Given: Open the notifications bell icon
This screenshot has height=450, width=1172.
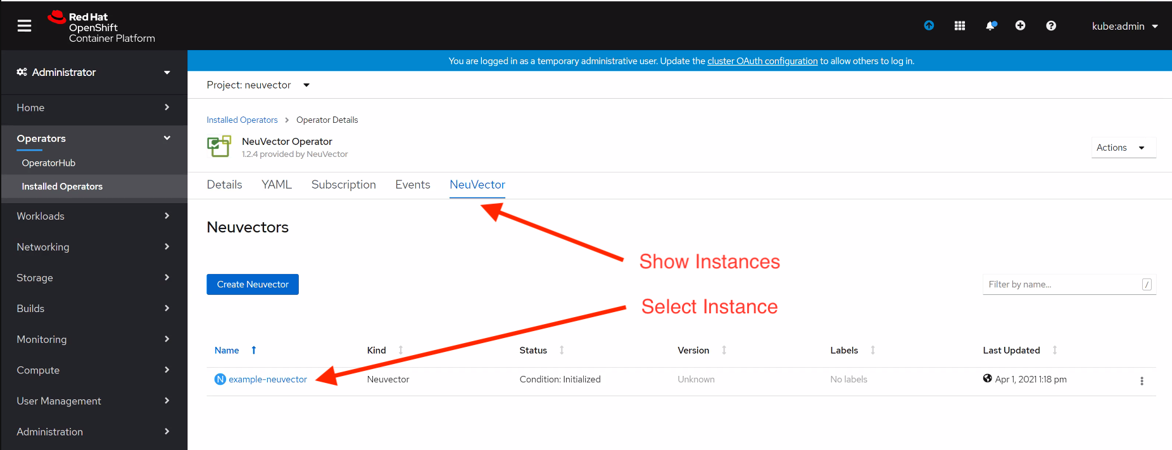Looking at the screenshot, I should [990, 26].
